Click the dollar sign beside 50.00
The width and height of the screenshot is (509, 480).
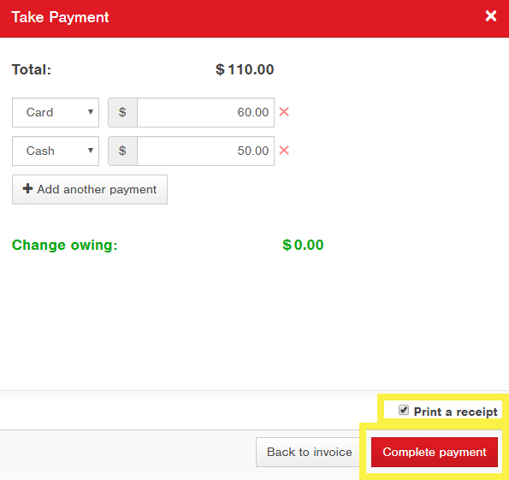[122, 151]
